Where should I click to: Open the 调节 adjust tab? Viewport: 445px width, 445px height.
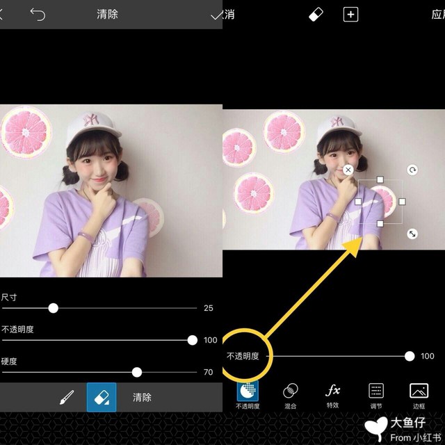coord(376,396)
